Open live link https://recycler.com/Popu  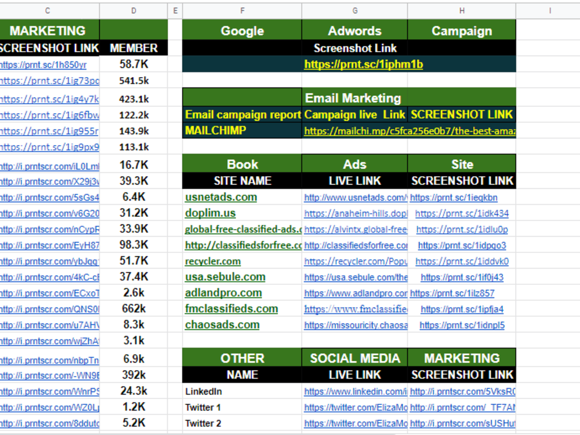pos(356,262)
